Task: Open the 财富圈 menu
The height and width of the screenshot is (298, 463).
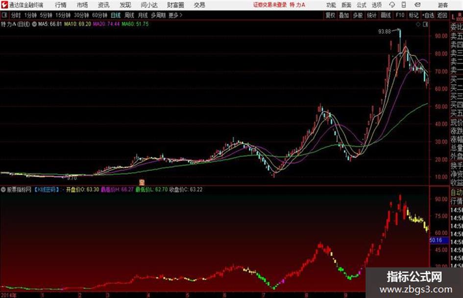Action: click(x=175, y=5)
